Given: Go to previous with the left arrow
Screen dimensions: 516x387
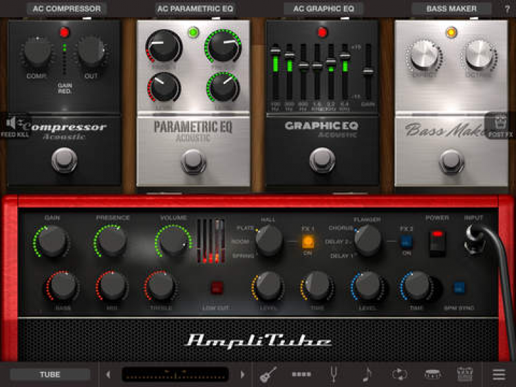Looking at the screenshot, I should pyautogui.click(x=108, y=375).
